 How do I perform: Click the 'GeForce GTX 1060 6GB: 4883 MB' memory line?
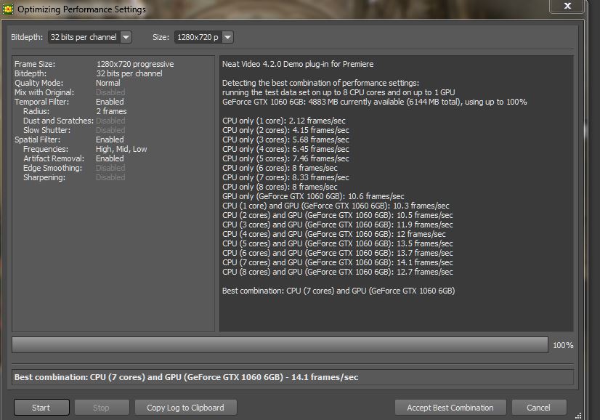pyautogui.click(x=375, y=102)
